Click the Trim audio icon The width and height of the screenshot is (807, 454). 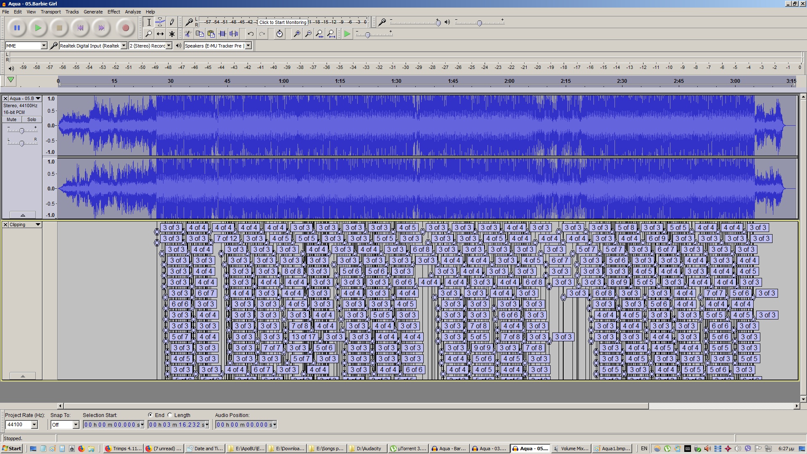(222, 34)
